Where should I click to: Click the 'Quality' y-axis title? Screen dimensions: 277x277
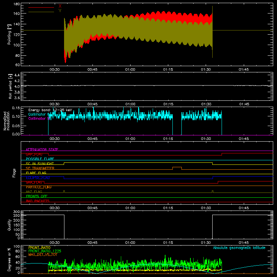pos(9,225)
